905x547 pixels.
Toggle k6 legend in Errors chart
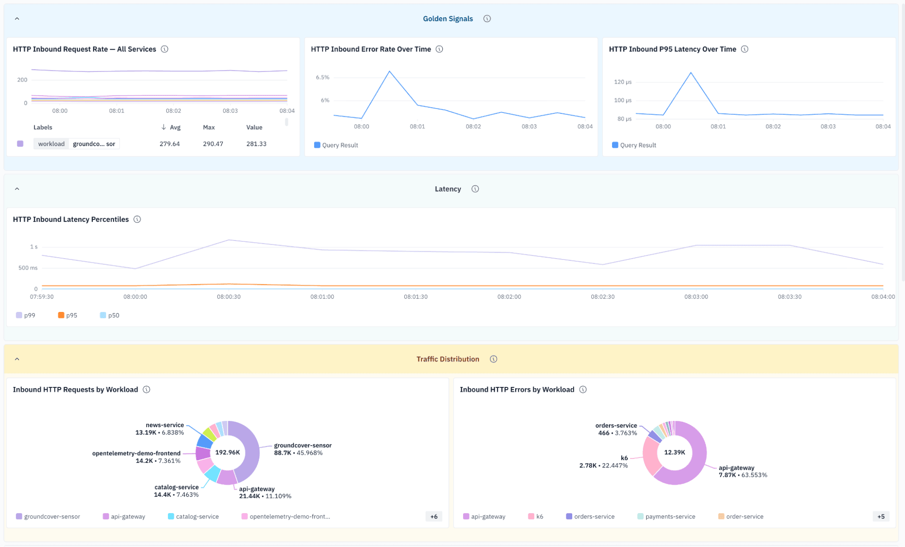[536, 516]
